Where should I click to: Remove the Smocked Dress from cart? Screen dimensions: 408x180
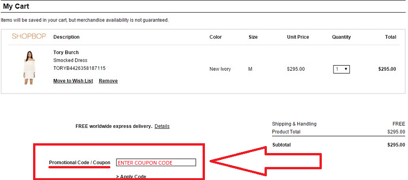coord(108,81)
